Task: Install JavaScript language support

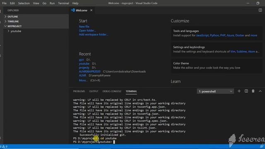Action: click(202, 35)
